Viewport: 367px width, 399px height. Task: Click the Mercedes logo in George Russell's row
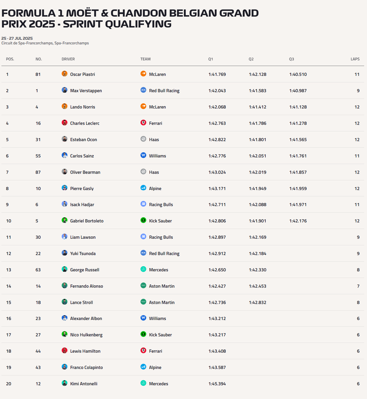coord(143,270)
